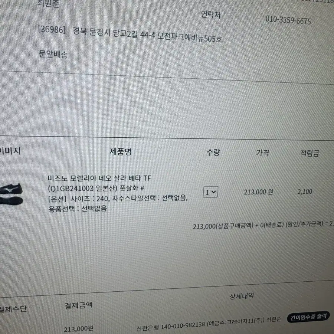Click the zip code 36986
Image resolution: width=334 pixels, height=334 pixels.
pyautogui.click(x=52, y=29)
